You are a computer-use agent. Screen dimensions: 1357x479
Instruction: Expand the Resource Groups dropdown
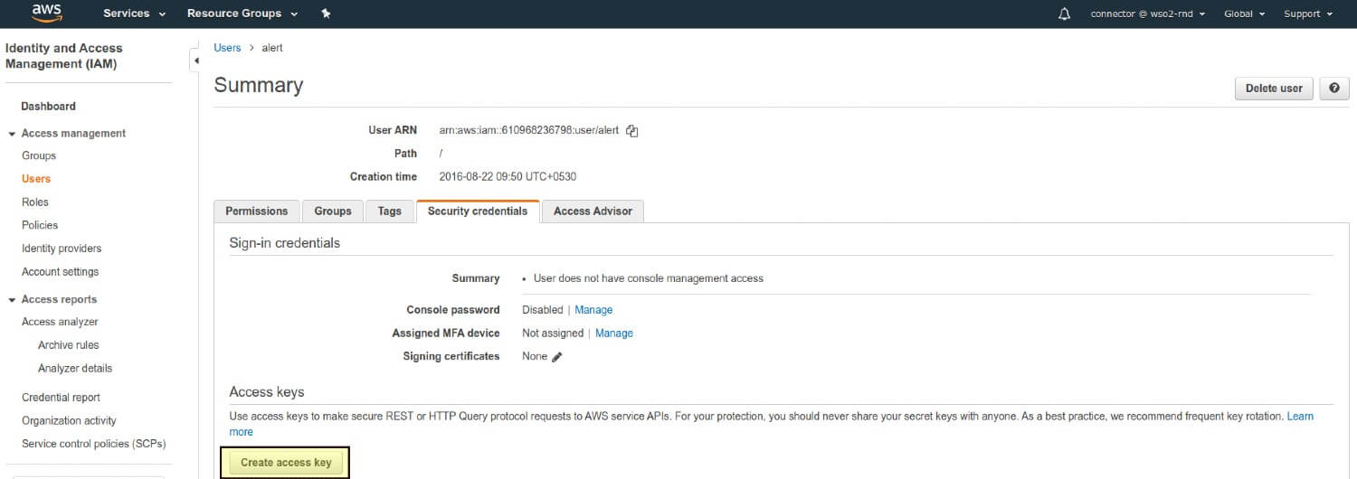click(x=242, y=14)
